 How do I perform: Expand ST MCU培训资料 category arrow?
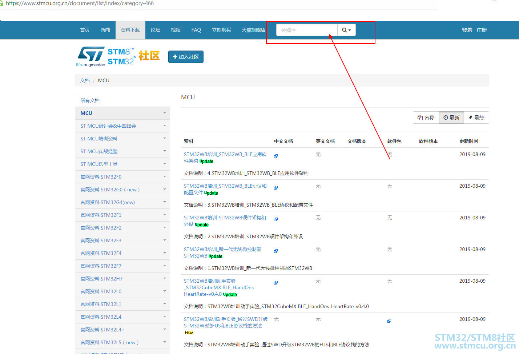(165, 138)
